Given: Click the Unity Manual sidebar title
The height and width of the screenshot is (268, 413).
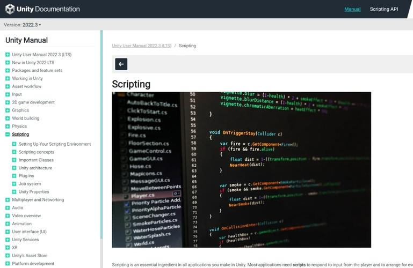Looking at the screenshot, I should [27, 40].
